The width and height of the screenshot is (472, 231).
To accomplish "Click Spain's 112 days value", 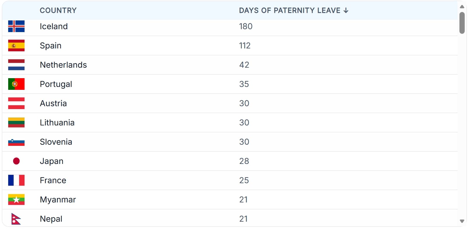I will pos(245,45).
